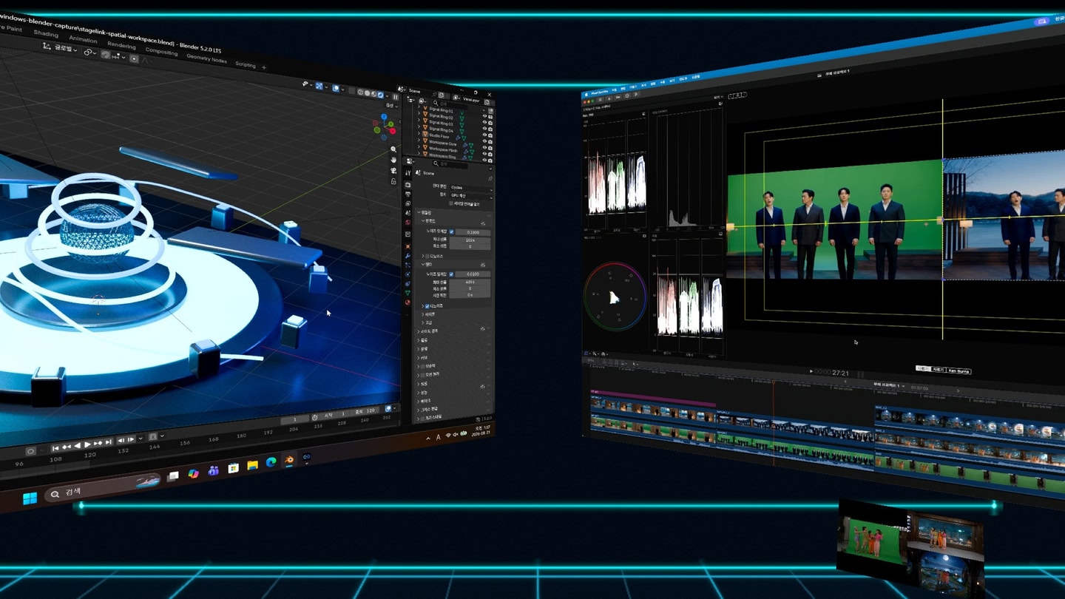Open the Cycles render engine dropdown
1065x599 pixels.
coord(471,188)
